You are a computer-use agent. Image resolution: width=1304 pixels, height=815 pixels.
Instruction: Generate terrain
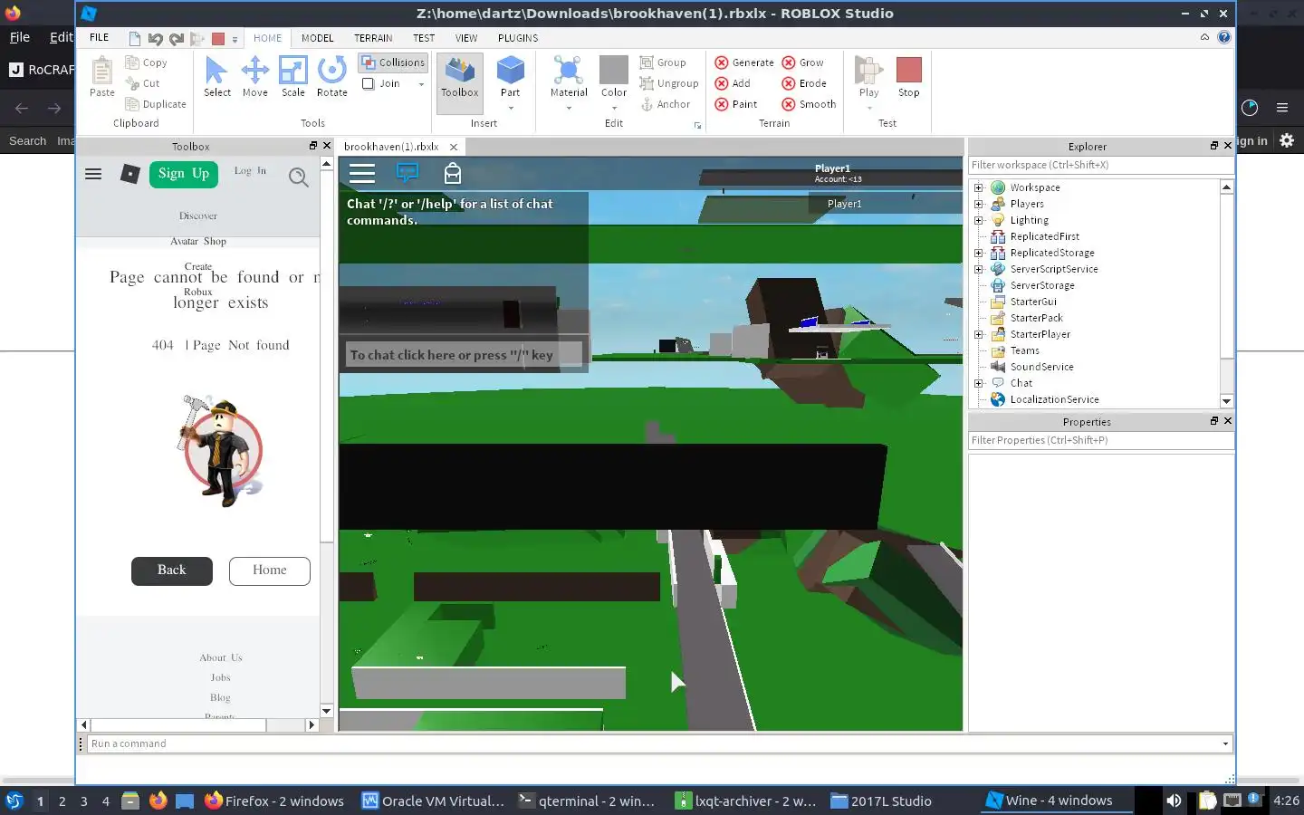pyautogui.click(x=744, y=62)
